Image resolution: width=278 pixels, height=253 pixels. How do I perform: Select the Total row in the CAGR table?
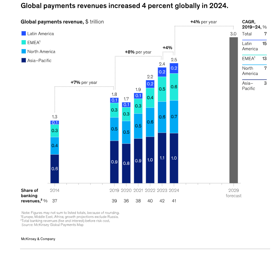(x=254, y=34)
